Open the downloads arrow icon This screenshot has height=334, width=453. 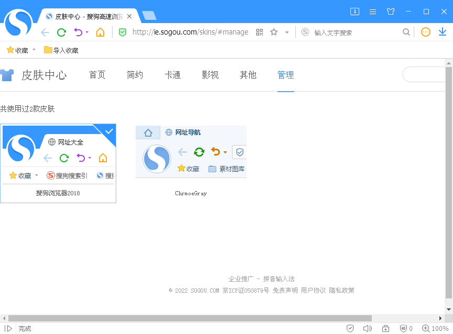pos(443,32)
